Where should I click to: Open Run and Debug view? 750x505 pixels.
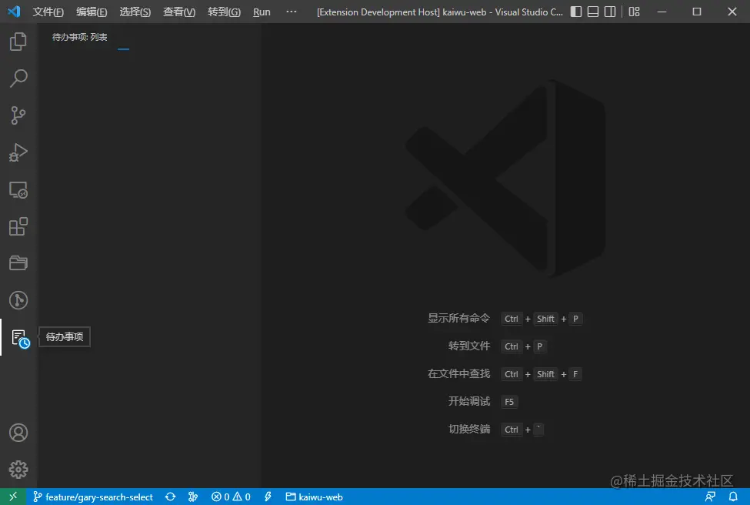pyautogui.click(x=18, y=152)
